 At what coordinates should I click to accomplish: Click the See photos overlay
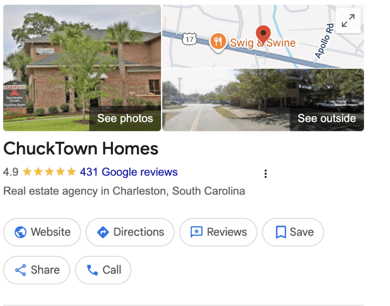pos(125,119)
